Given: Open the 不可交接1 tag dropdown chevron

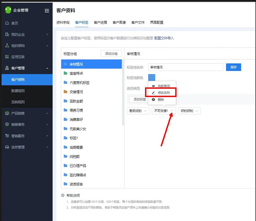Looking at the screenshot, I should point(173,110).
